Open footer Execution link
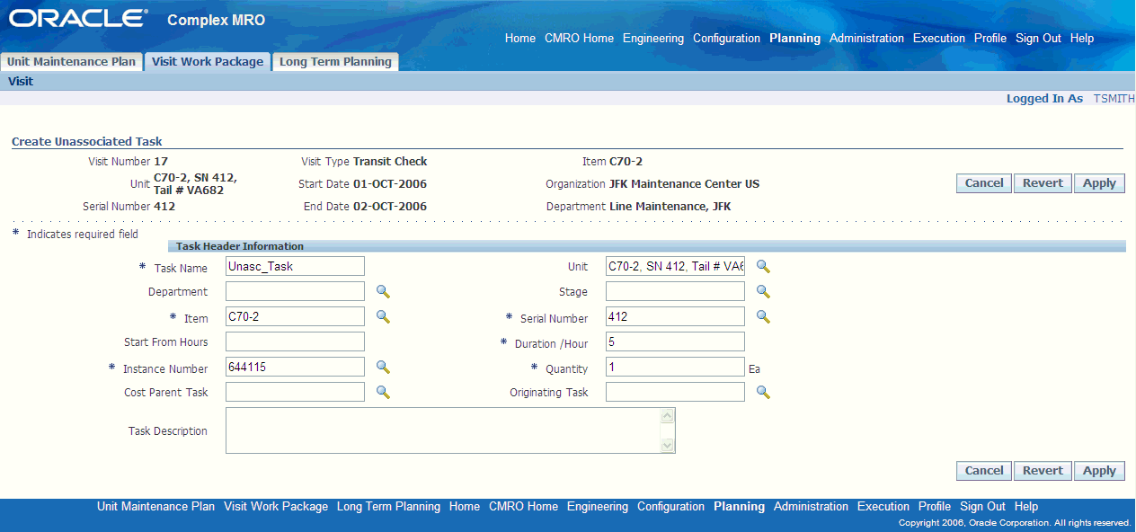Screen dimensions: 1136x532 883,506
